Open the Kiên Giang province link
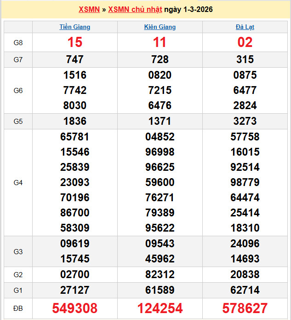 160,27
